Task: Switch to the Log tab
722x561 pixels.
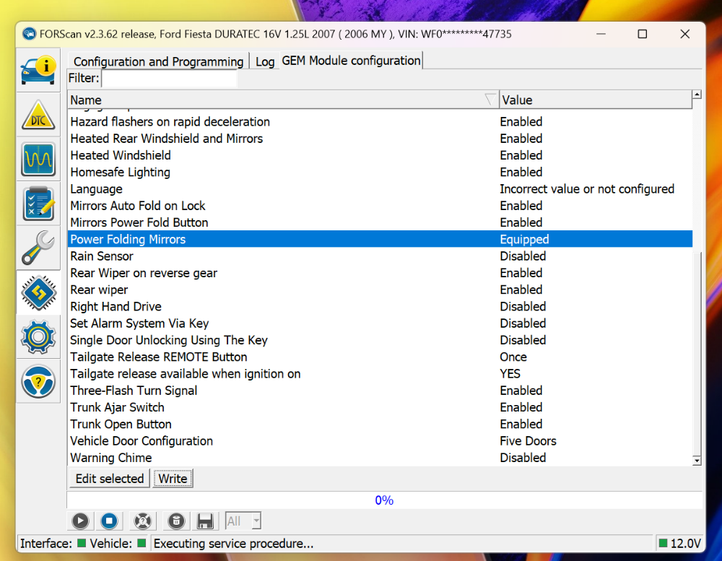Action: coord(265,61)
